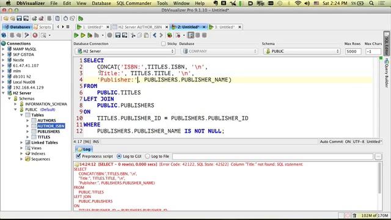
Task: Click the green Execute query button
Action: tap(76, 35)
